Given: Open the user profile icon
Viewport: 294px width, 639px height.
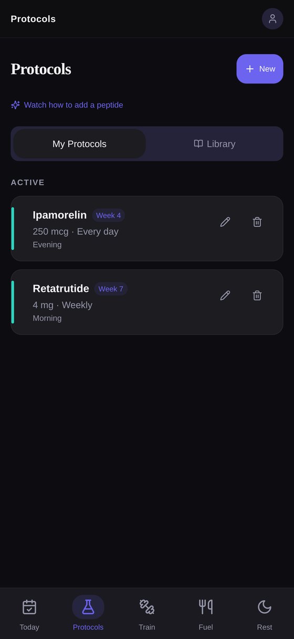Looking at the screenshot, I should (x=272, y=19).
